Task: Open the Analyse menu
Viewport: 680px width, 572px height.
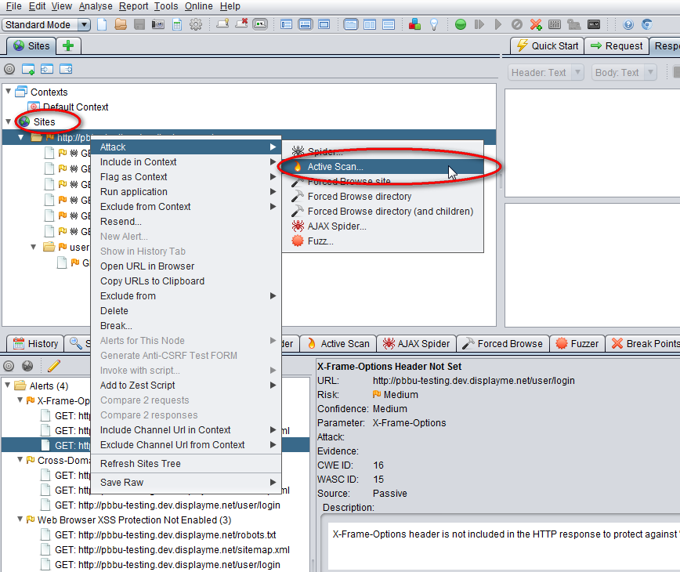Action: pos(96,6)
